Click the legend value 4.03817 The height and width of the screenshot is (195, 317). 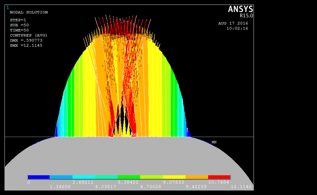[x=106, y=187]
